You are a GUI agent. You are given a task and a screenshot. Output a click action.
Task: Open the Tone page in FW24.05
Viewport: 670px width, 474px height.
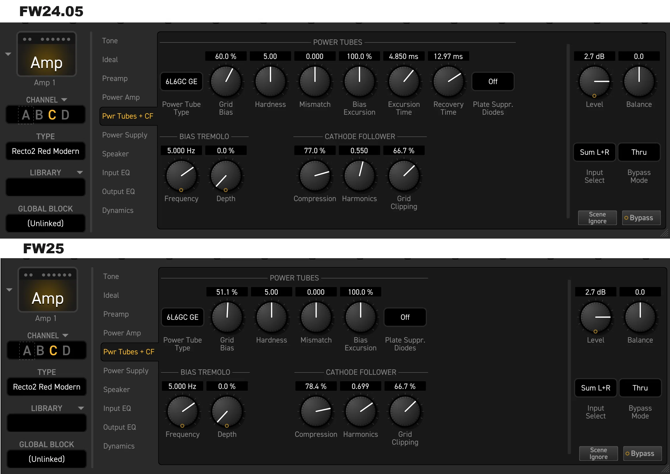pyautogui.click(x=110, y=41)
